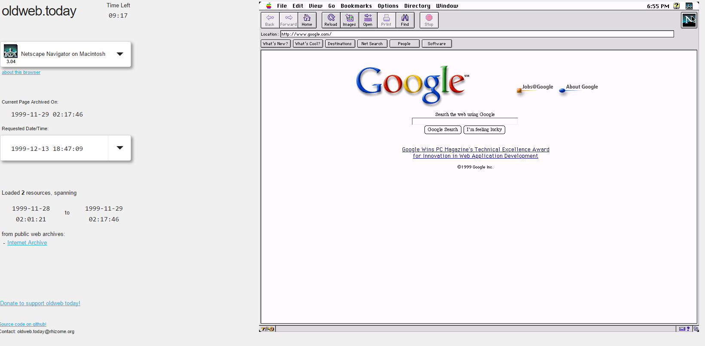Viewport: 705px width, 346px height.
Task: Open the PC Magazine Technical Excellence Award link
Action: (476, 153)
